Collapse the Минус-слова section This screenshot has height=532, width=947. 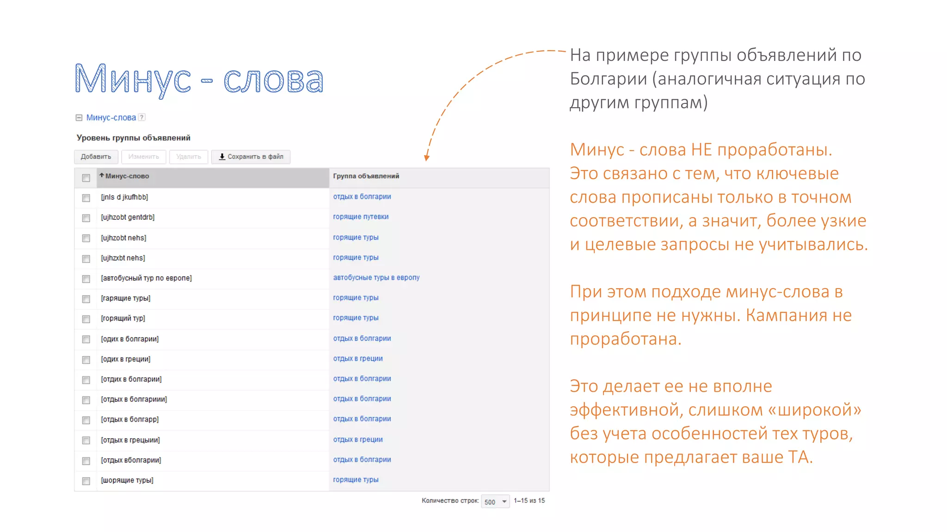click(x=79, y=118)
